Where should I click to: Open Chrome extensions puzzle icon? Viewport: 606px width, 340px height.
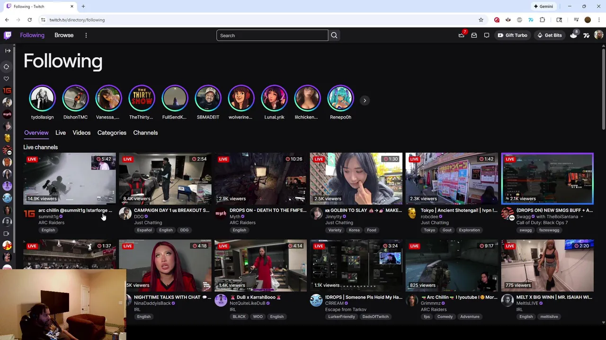[543, 20]
